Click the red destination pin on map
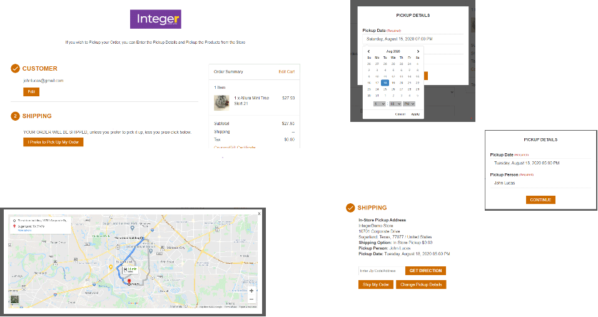The height and width of the screenshot is (317, 598). pyautogui.click(x=129, y=282)
